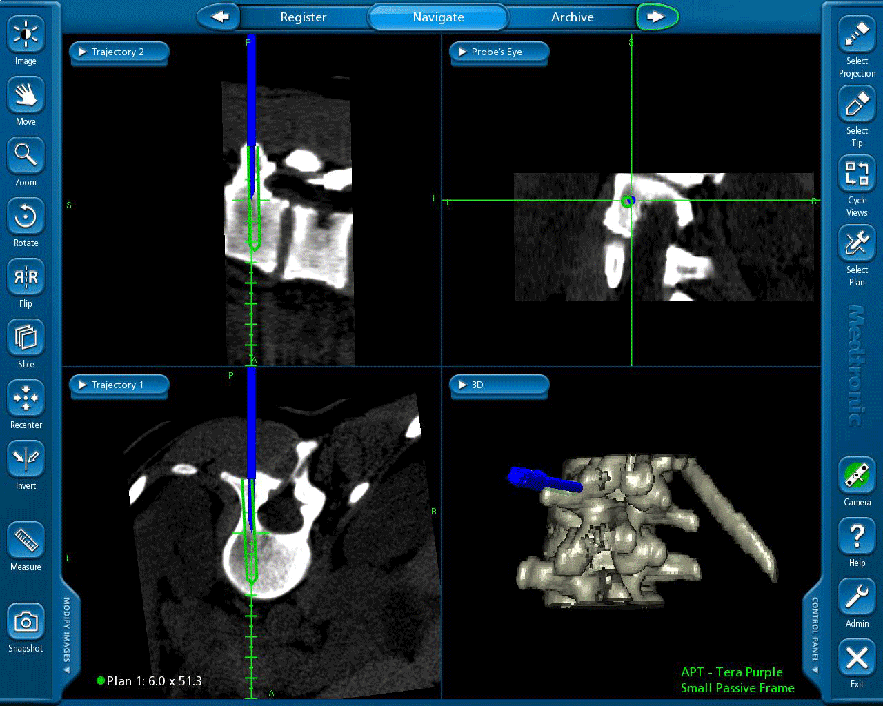Expand the Probe's Eye view menu
This screenshot has height=706, width=883.
tap(499, 52)
